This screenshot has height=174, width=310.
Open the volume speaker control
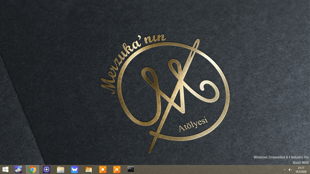[290, 170]
